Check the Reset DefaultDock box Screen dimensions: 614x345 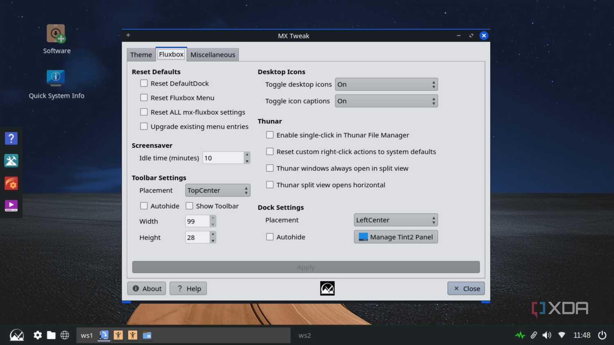coord(144,83)
